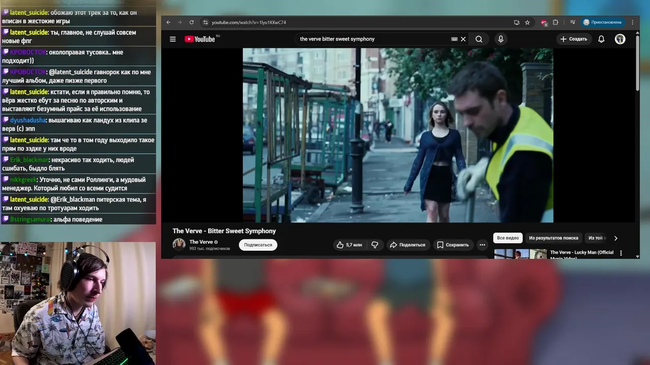The height and width of the screenshot is (365, 650).
Task: Open Chrome's three-dot menu
Action: [x=633, y=22]
